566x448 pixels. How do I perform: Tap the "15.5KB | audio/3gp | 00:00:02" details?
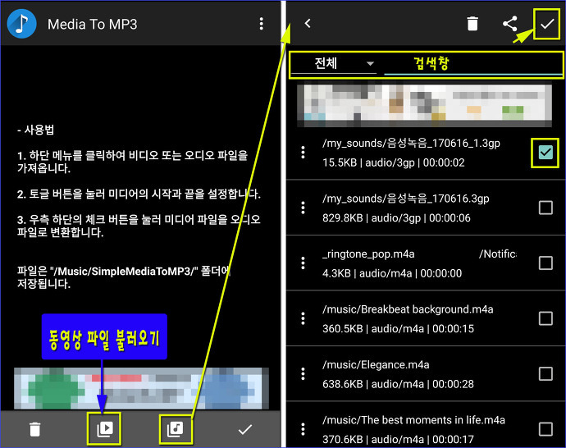click(394, 162)
